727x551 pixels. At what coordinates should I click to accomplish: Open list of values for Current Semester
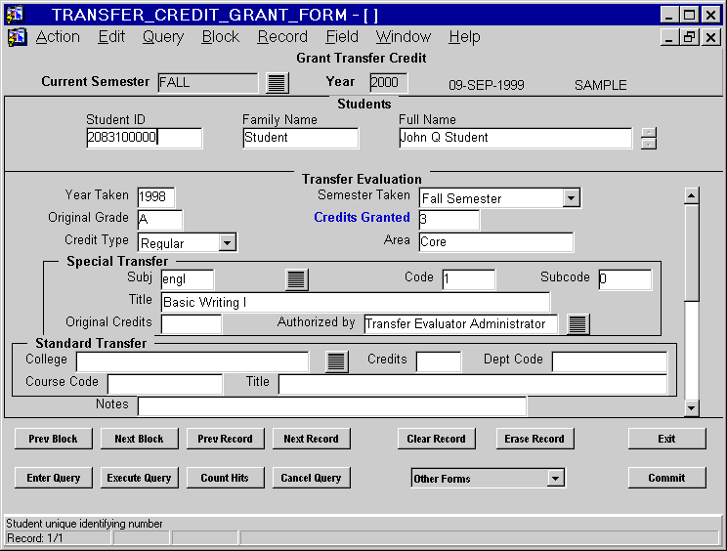tap(278, 83)
